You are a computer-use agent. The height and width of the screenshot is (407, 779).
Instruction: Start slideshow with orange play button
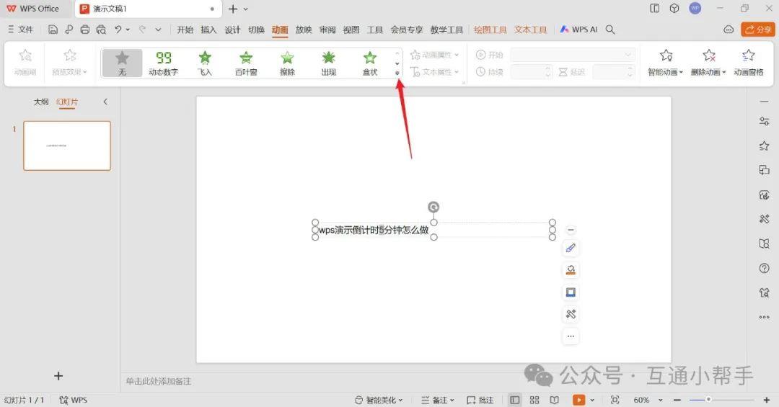point(578,400)
